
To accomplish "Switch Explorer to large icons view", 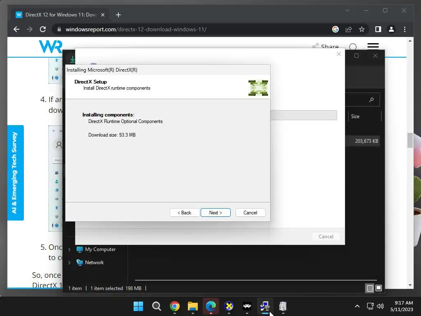I will click(379, 288).
